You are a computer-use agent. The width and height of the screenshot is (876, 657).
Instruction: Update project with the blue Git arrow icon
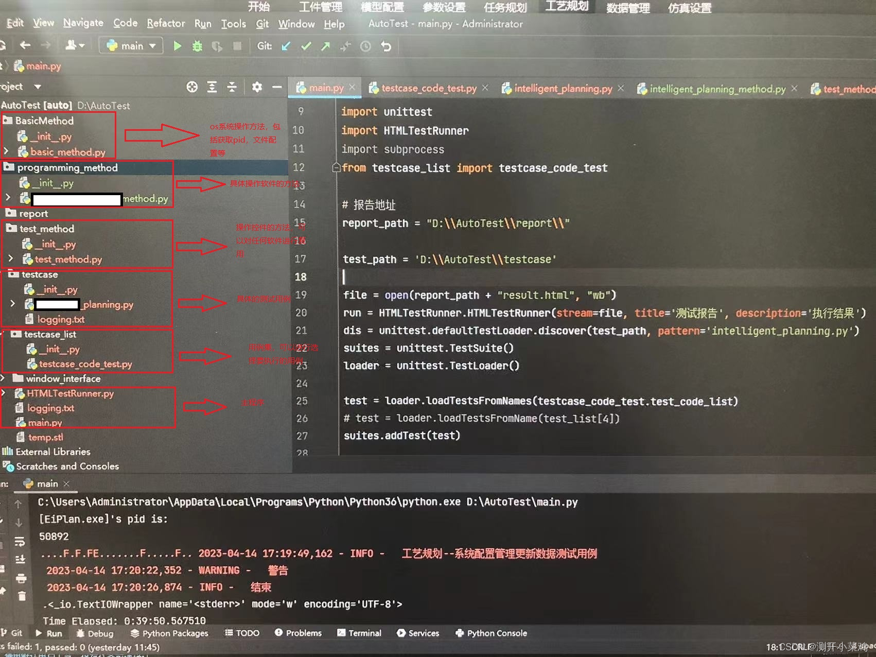(x=286, y=46)
